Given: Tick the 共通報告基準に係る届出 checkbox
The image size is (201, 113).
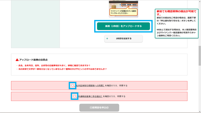Looking at the screenshot, I should [75, 96].
